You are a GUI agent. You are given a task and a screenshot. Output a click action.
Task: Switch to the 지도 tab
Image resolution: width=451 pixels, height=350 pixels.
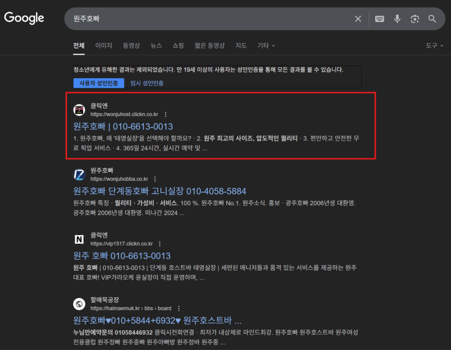[x=241, y=45]
